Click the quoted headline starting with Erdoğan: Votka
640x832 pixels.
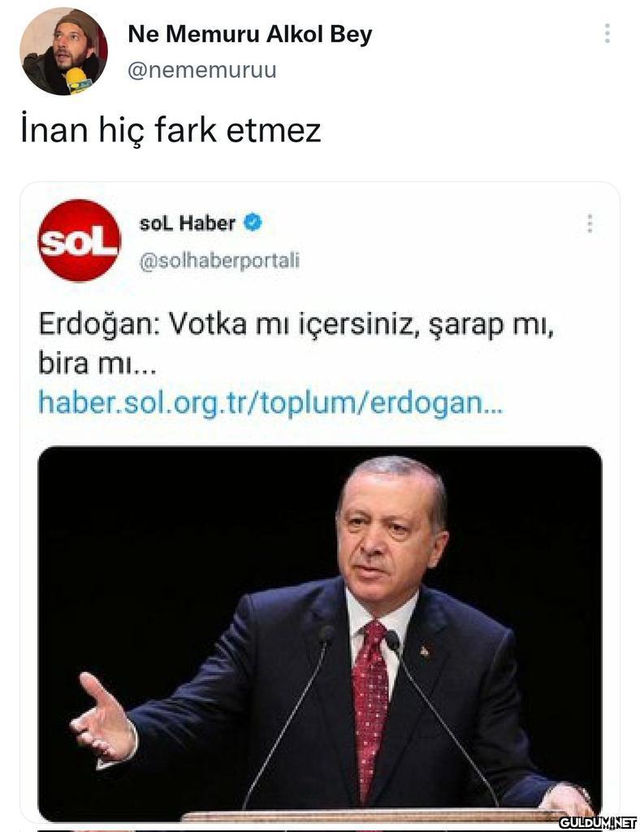[x=296, y=323]
